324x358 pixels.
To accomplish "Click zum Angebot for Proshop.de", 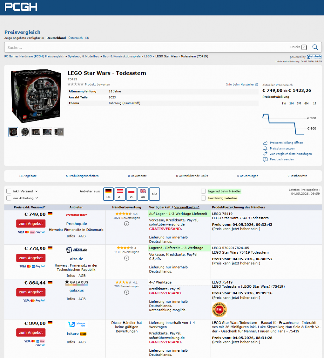I will click(31, 223).
